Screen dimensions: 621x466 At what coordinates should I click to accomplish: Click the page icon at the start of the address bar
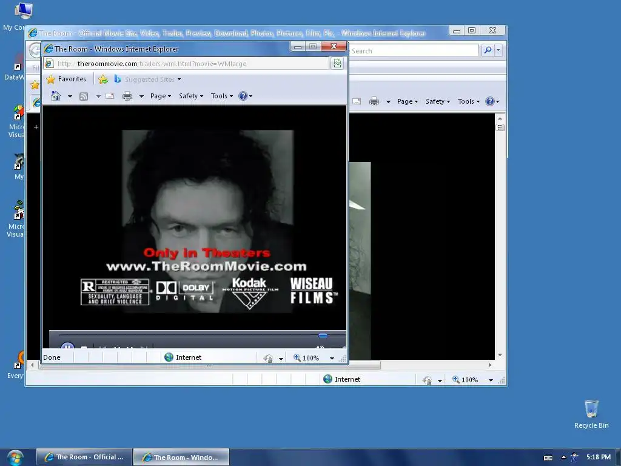point(49,63)
